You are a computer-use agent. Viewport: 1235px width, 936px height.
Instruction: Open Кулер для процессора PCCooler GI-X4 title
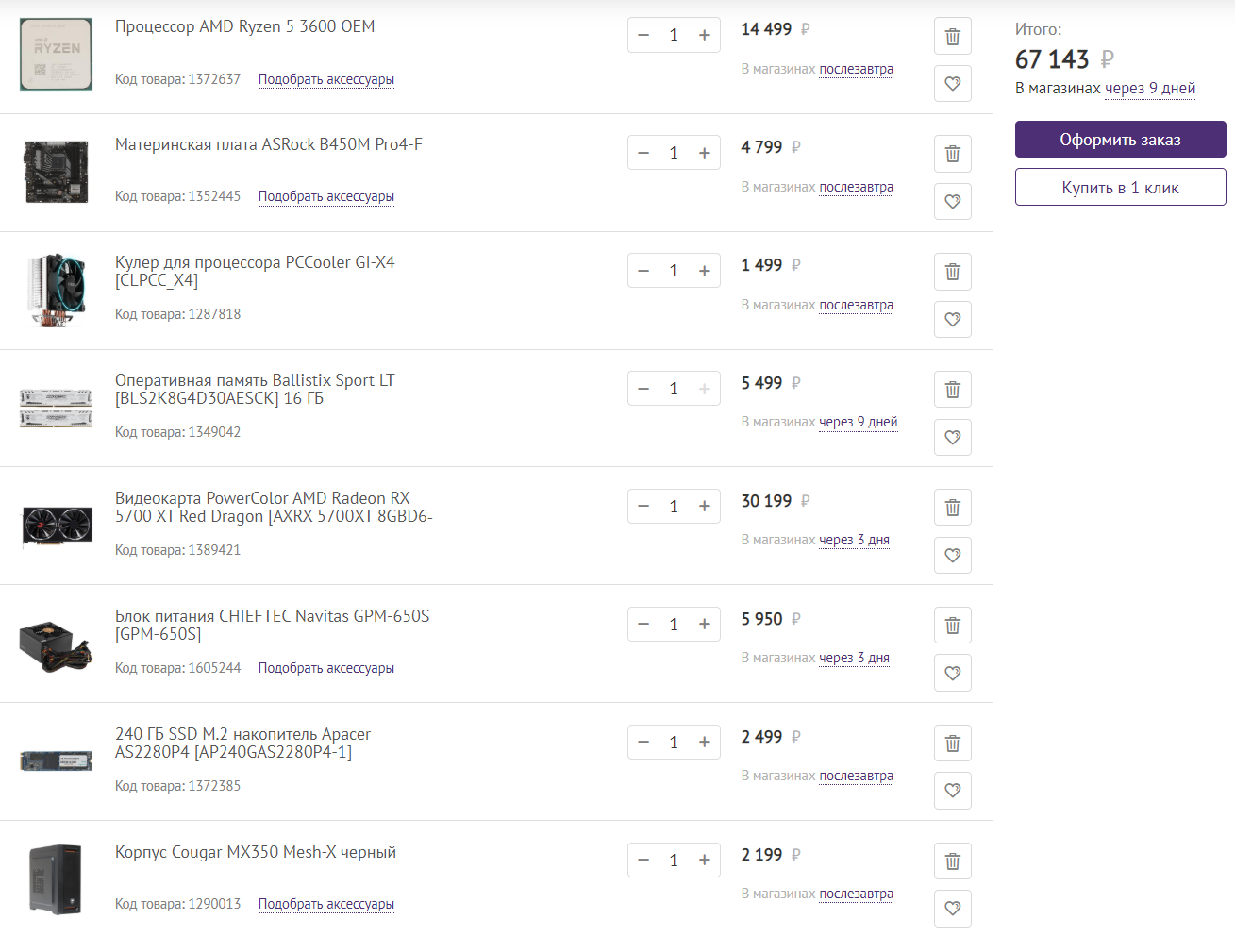[255, 271]
